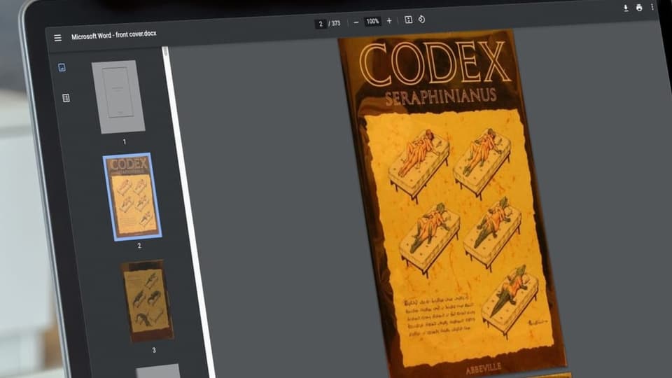Screen dimensions: 672x378
Task: Click page number label '1' under thumbnail
Action: (x=125, y=141)
